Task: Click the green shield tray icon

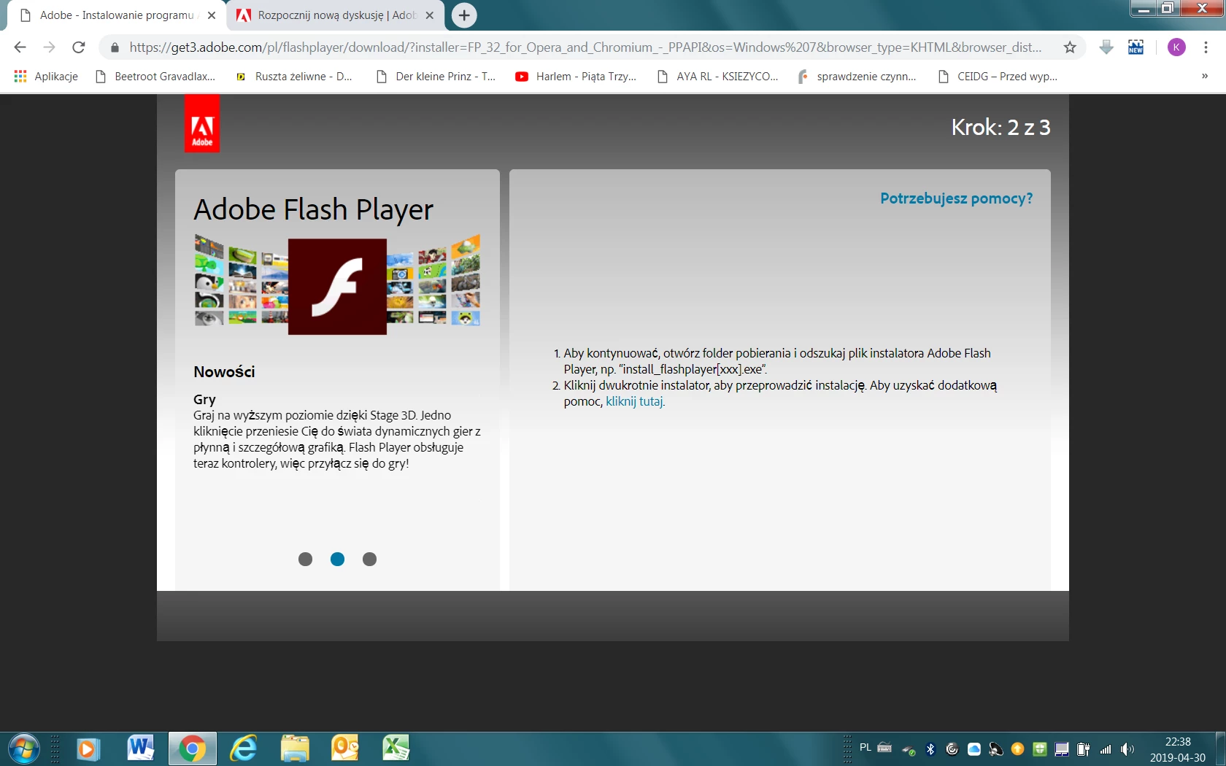Action: point(1040,749)
